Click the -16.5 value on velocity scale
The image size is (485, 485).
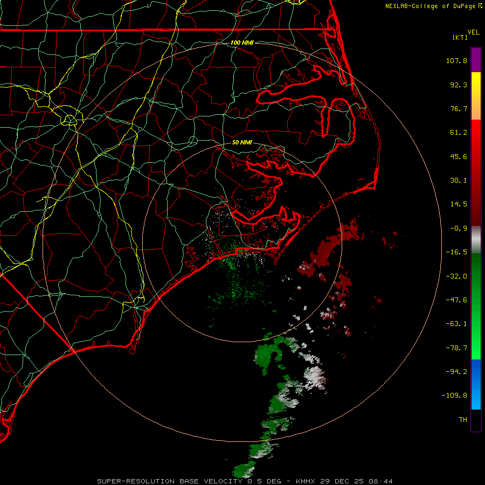pyautogui.click(x=456, y=252)
